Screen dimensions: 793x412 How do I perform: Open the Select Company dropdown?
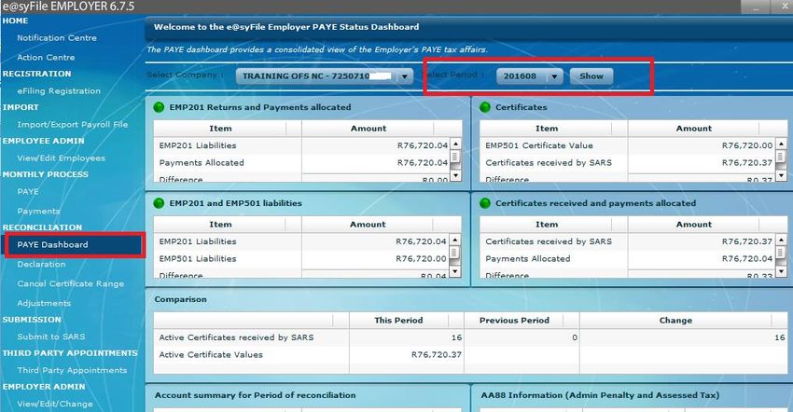coord(324,76)
